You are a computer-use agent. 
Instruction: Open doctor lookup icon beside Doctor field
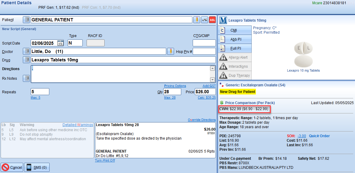coord(26,51)
